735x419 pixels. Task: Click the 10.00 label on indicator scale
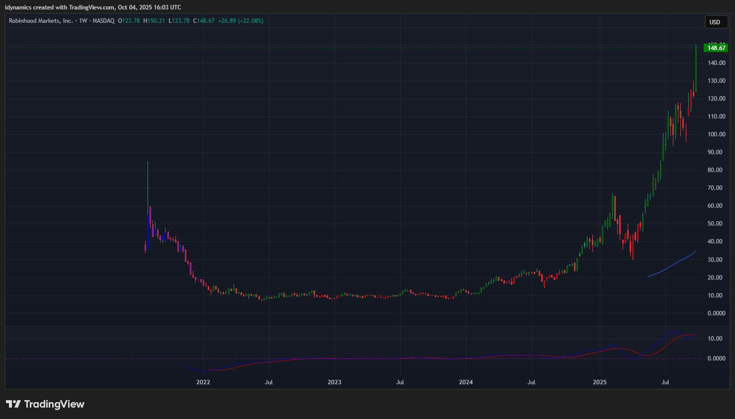click(x=715, y=339)
